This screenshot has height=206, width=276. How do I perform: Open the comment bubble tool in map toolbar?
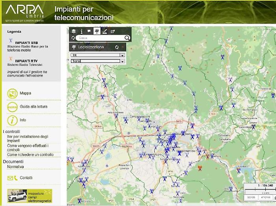point(89,31)
